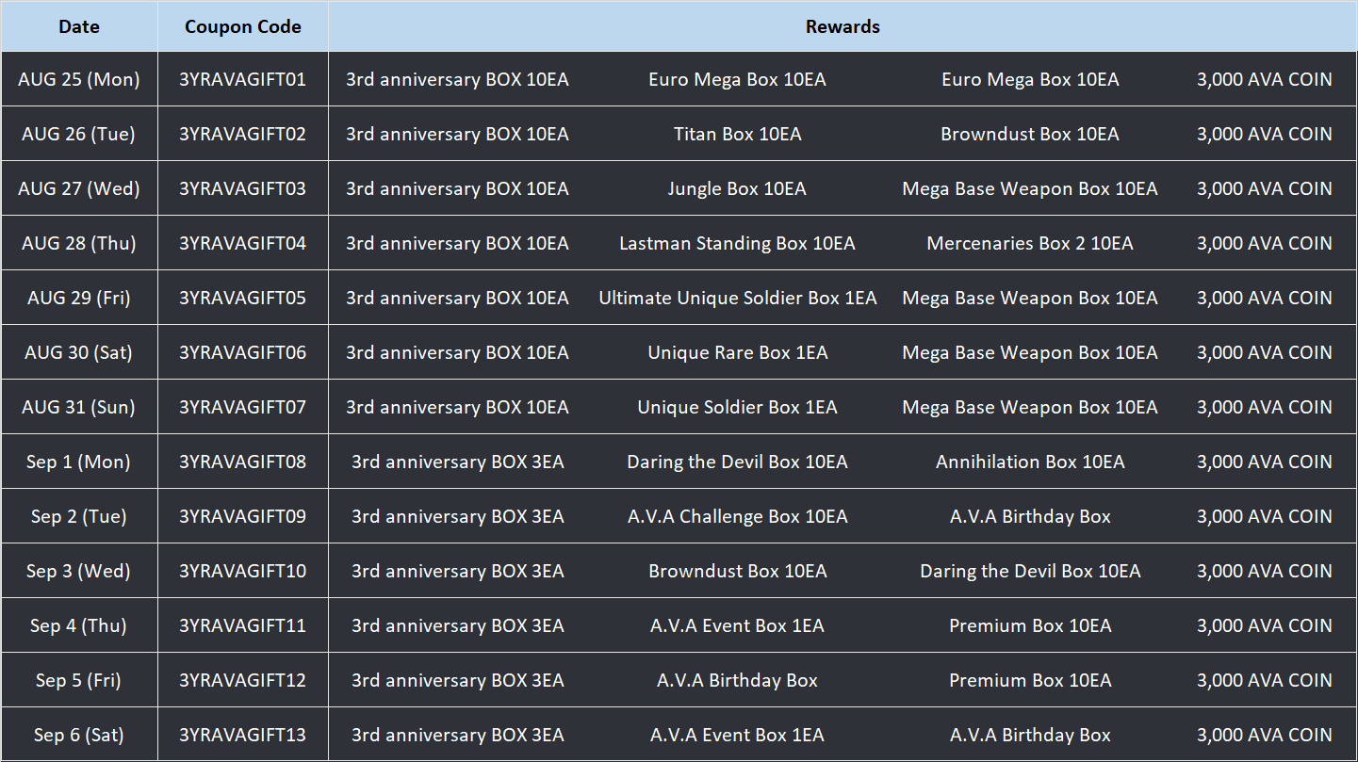Select the AUG 25 (Mon) date cell
Viewport: 1358px width, 762px height.
coord(79,79)
